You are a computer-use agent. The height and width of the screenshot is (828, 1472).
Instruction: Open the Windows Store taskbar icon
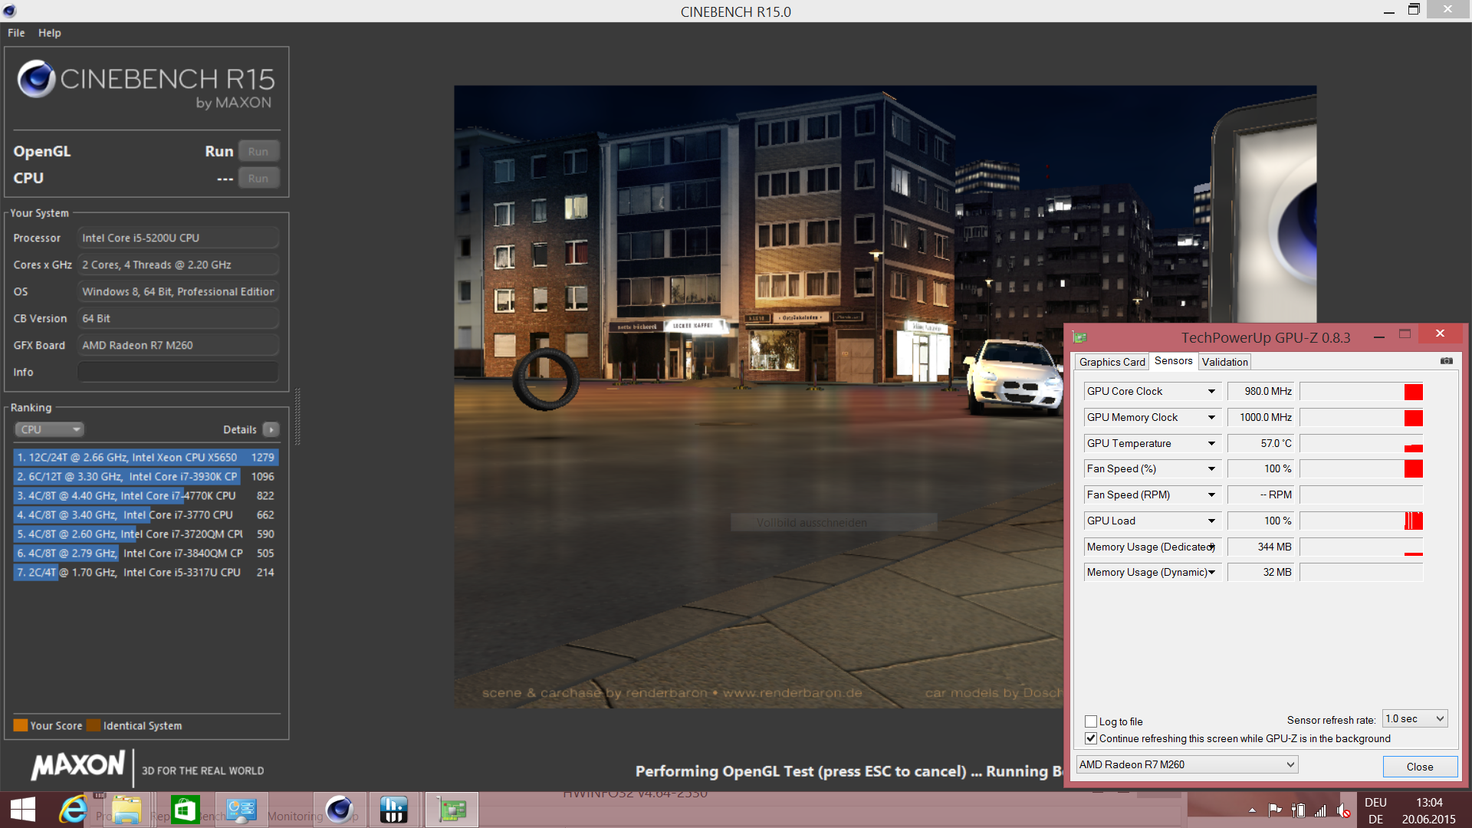point(185,810)
